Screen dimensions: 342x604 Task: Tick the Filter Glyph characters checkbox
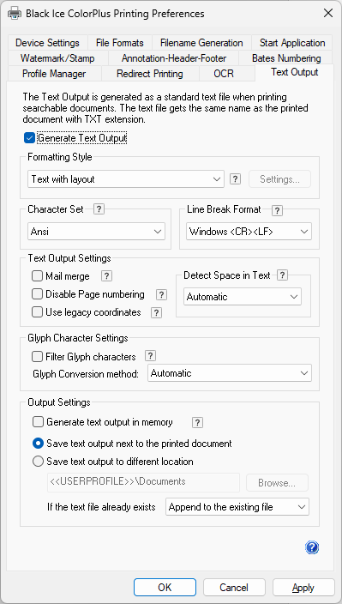38,357
